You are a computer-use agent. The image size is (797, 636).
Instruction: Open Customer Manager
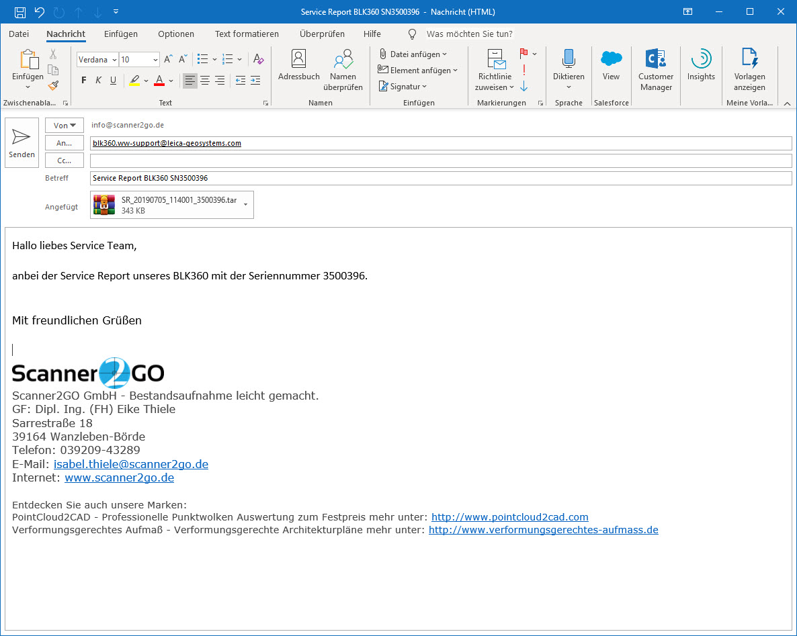point(656,70)
